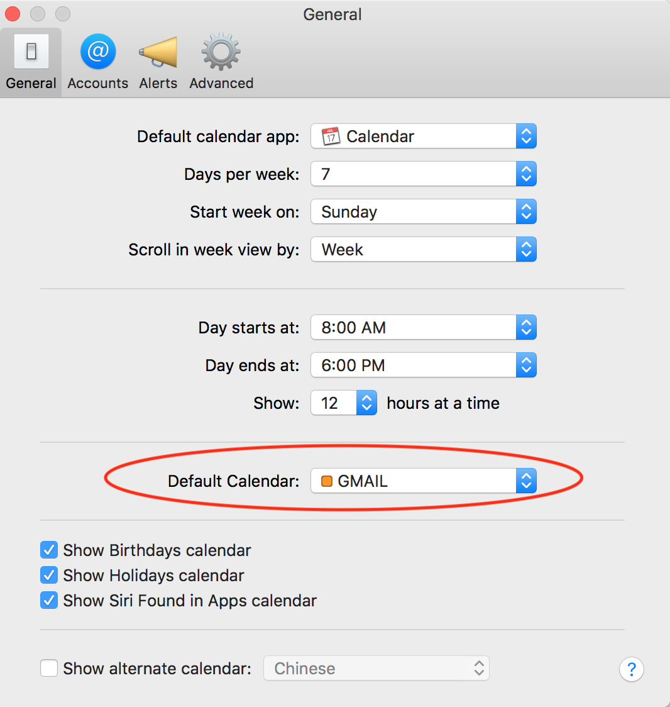
Task: Toggle Show Siri Found in Apps calendar
Action: 48,600
